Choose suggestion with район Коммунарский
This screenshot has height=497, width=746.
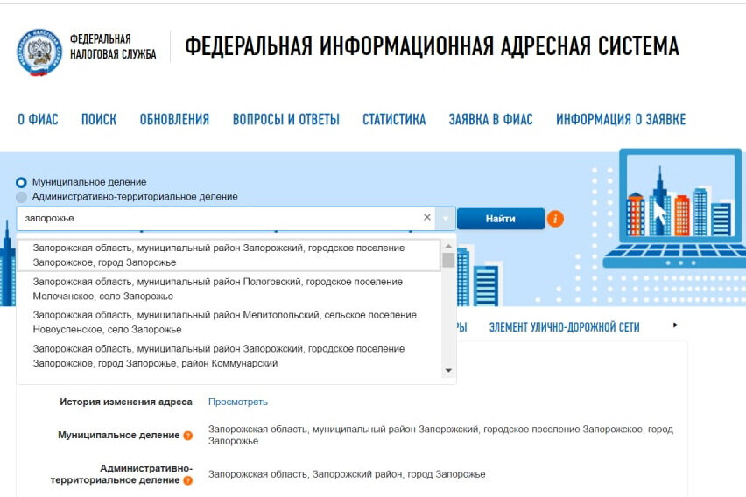tap(229, 356)
